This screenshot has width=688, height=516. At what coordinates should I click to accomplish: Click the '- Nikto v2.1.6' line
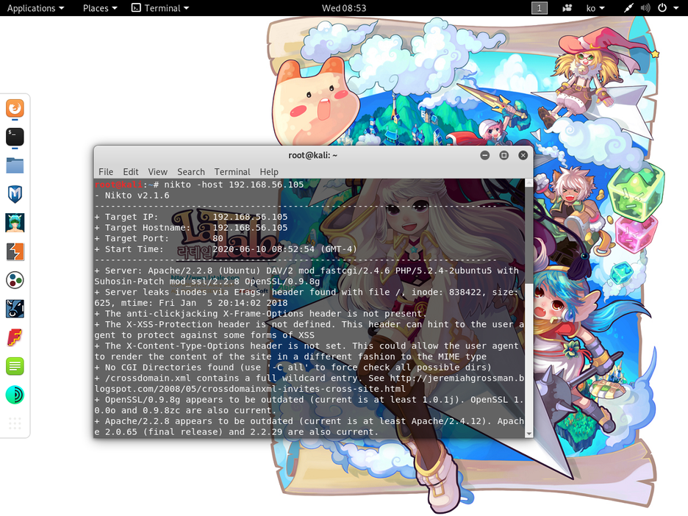pos(132,196)
